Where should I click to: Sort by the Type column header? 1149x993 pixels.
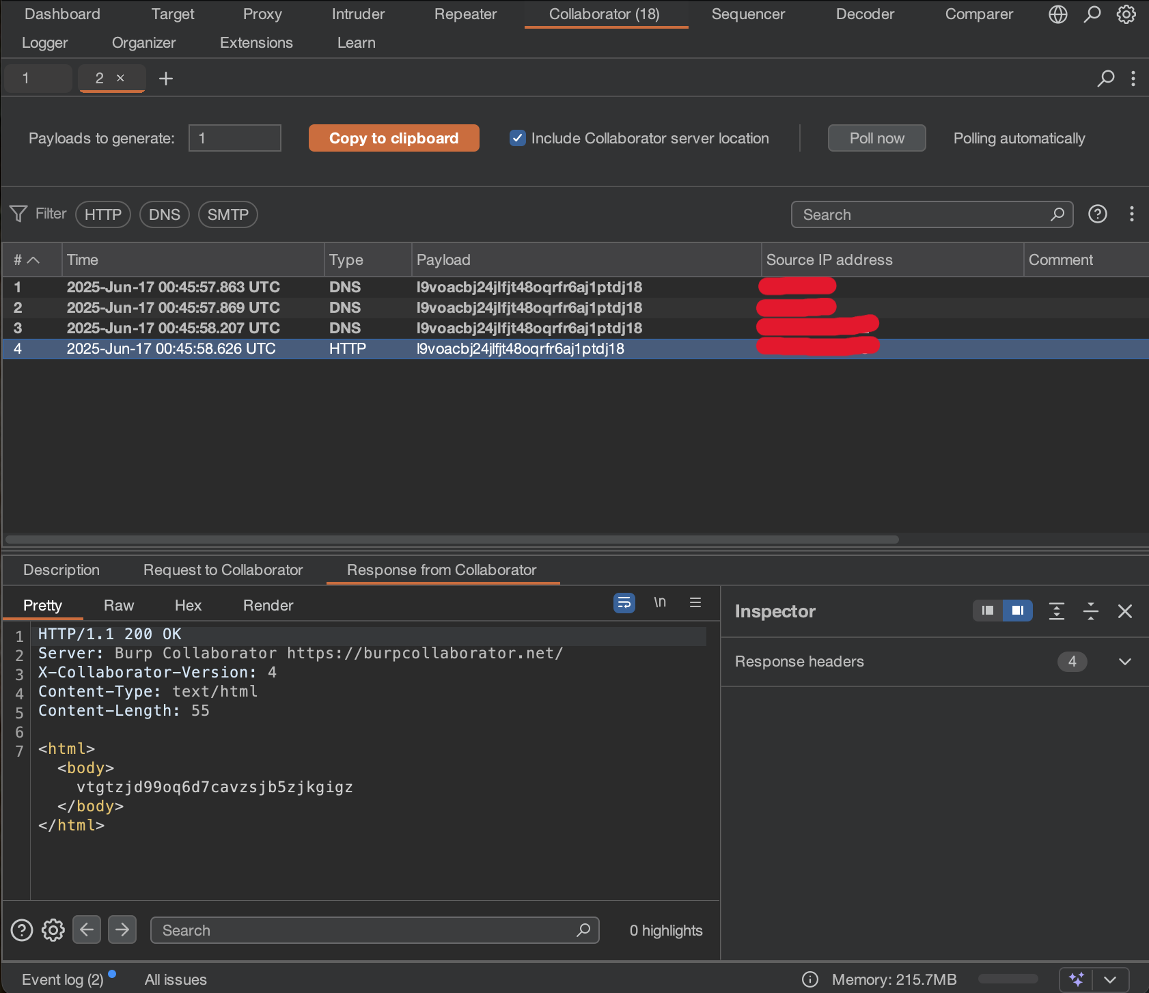(368, 260)
